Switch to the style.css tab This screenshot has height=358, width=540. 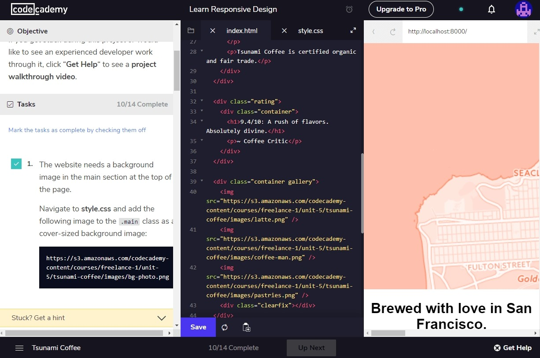click(310, 31)
